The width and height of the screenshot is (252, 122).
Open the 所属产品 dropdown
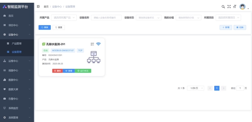(x=64, y=18)
